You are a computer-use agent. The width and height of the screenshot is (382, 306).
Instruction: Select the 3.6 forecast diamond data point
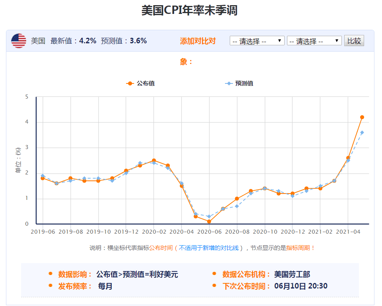coord(362,133)
